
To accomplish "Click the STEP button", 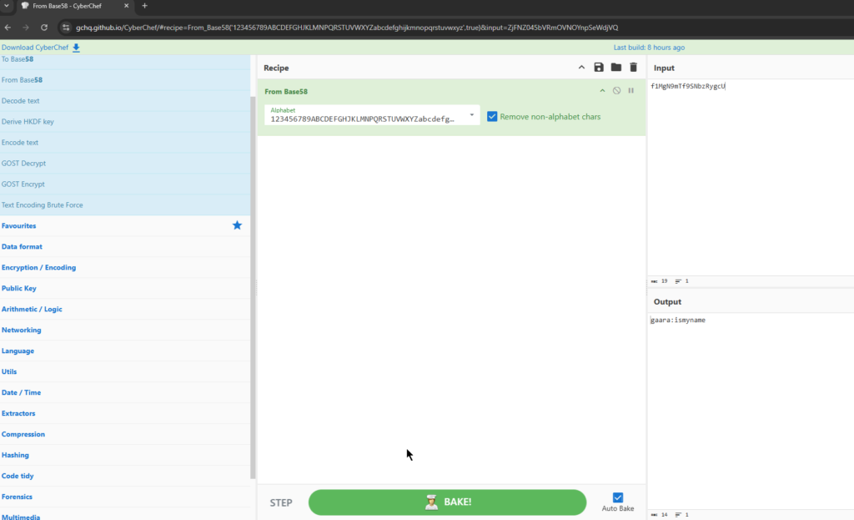I will click(281, 502).
